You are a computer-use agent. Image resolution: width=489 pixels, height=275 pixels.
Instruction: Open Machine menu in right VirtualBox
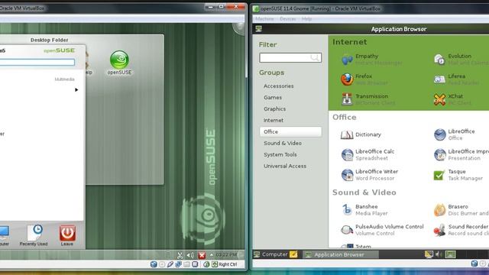[264, 19]
